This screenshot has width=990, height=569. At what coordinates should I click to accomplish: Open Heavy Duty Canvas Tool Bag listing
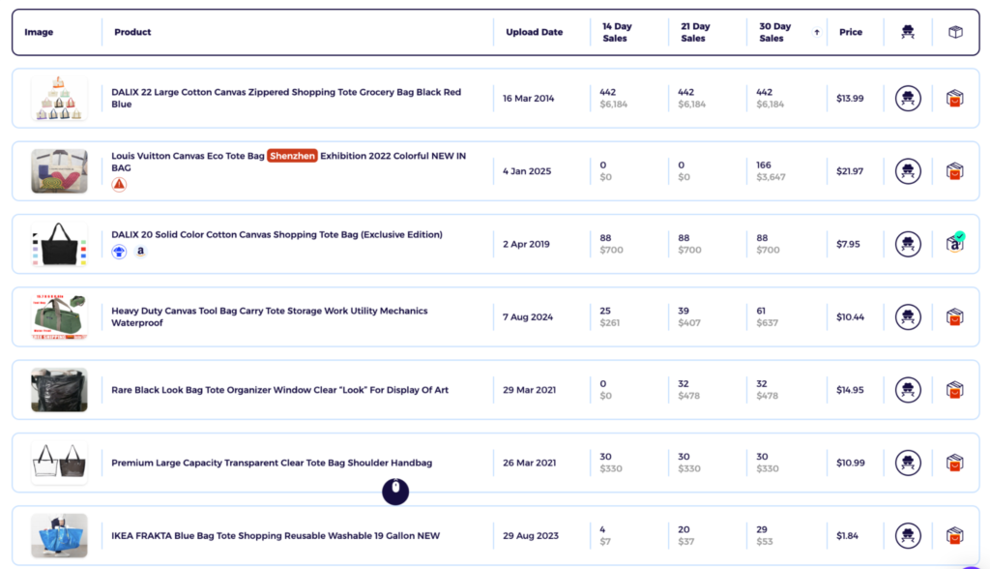click(270, 316)
